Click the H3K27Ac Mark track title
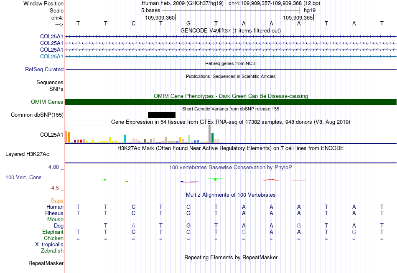The image size is (397, 273). [231, 148]
